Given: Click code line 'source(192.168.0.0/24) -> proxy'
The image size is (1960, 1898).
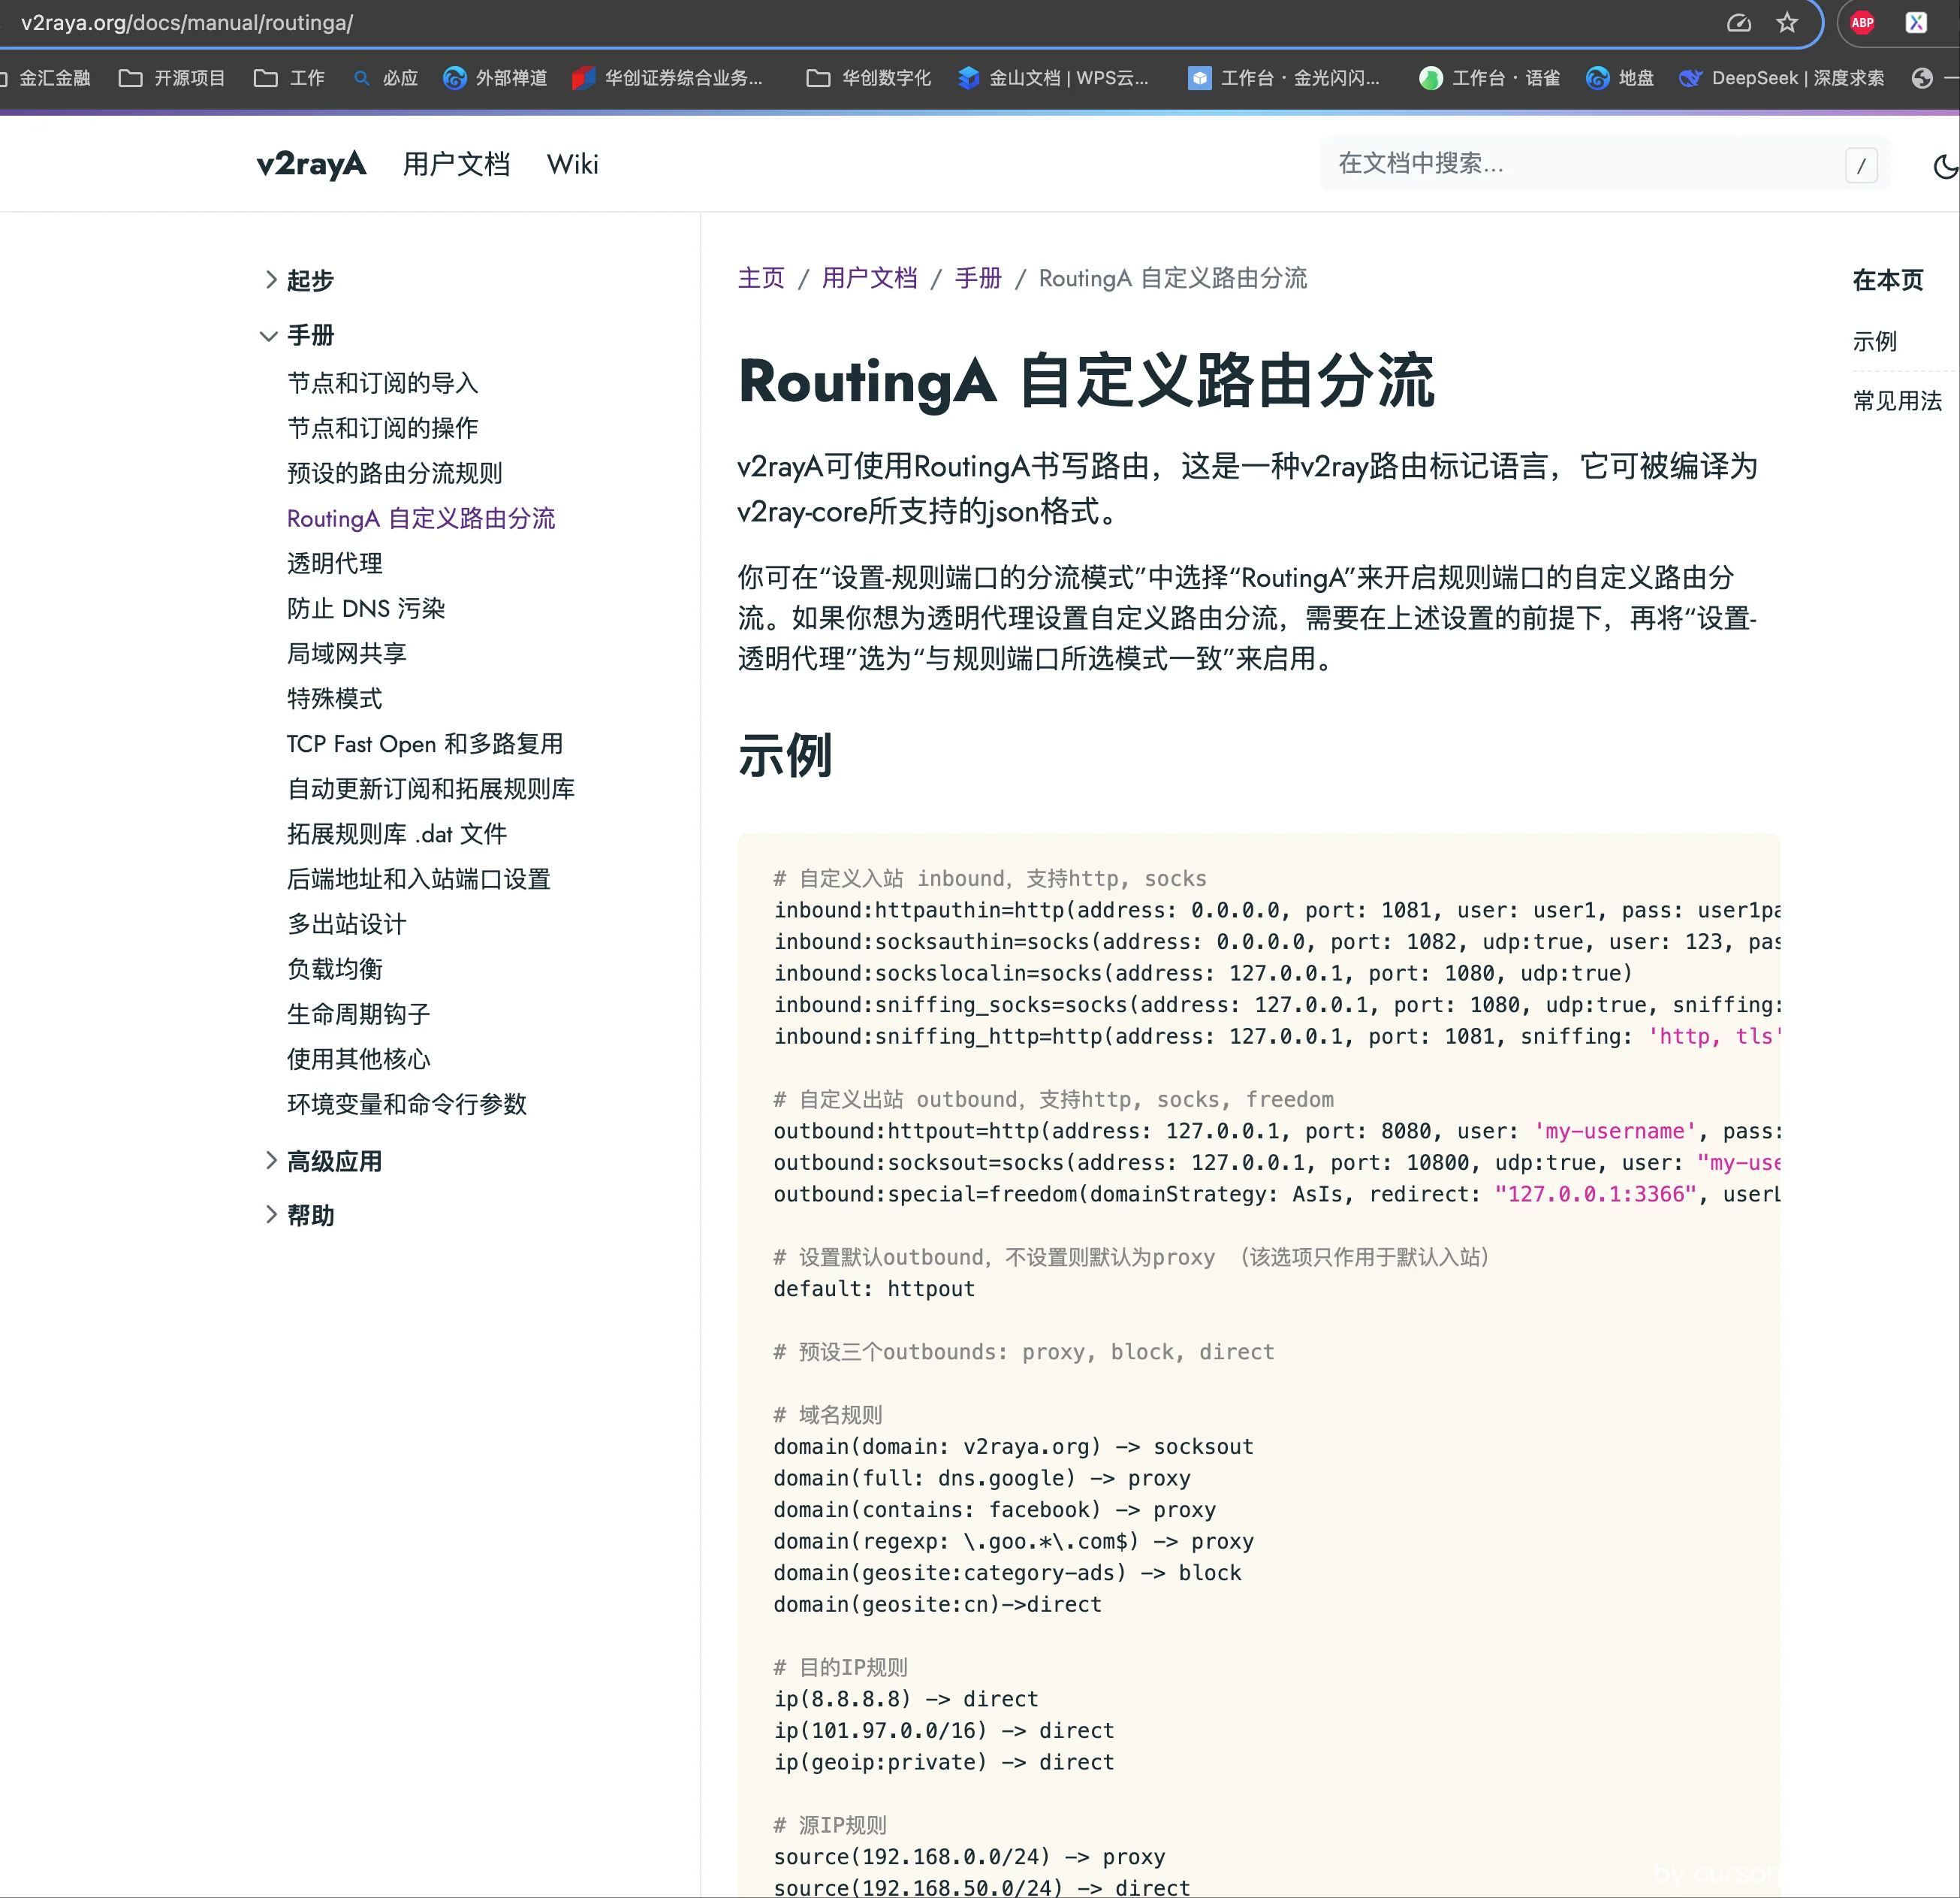Looking at the screenshot, I should 969,1857.
